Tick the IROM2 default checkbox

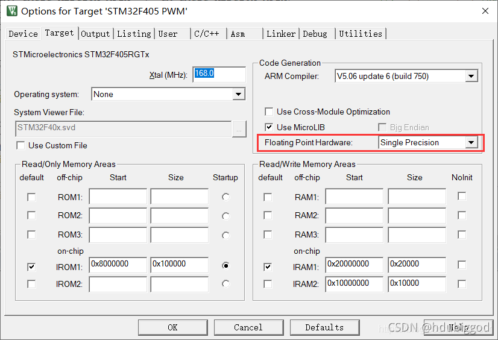[31, 284]
